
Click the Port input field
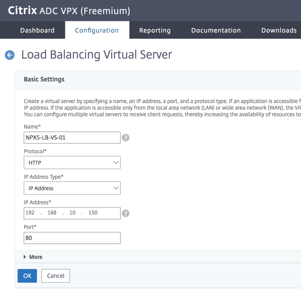(x=72, y=238)
